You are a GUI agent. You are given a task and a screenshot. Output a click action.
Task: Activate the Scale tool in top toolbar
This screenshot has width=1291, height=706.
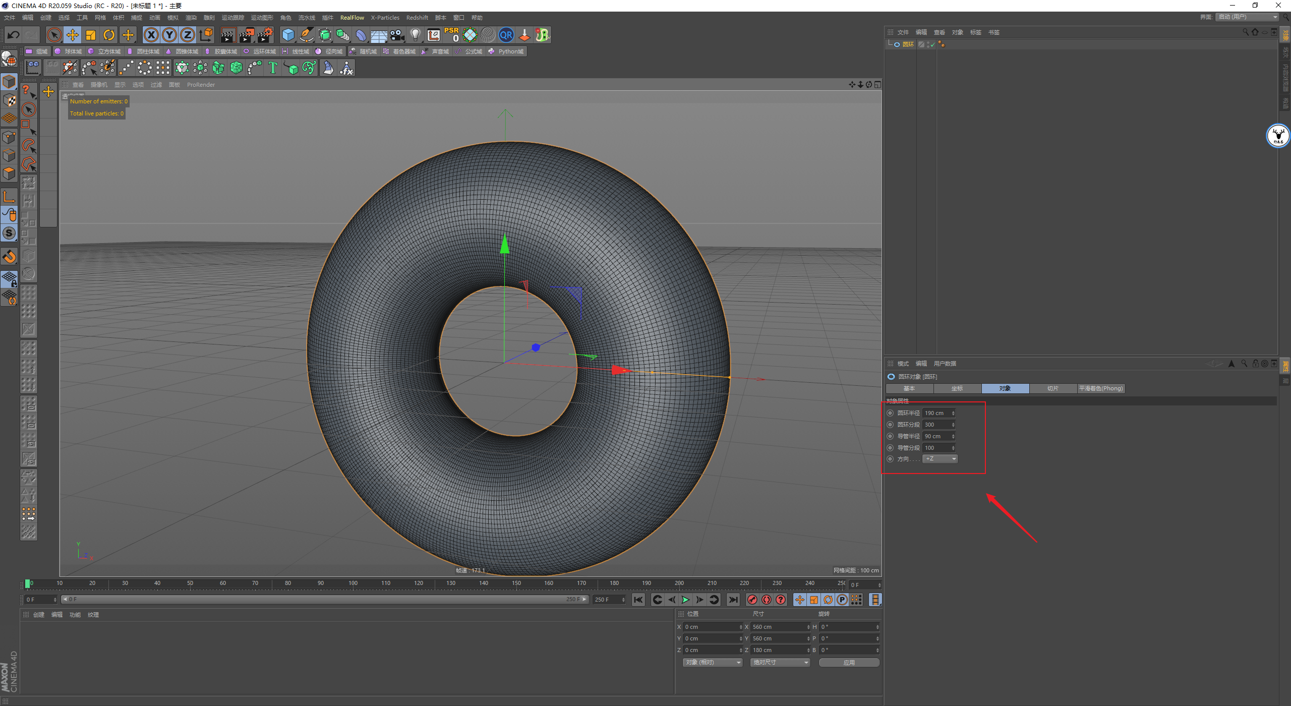91,35
